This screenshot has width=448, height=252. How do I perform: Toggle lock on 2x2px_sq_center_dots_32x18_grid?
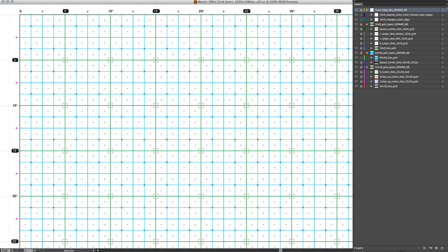361,81
